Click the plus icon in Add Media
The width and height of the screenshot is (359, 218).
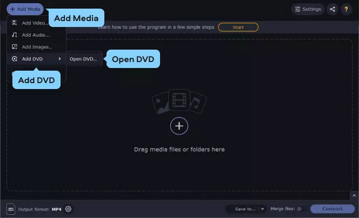click(x=13, y=9)
